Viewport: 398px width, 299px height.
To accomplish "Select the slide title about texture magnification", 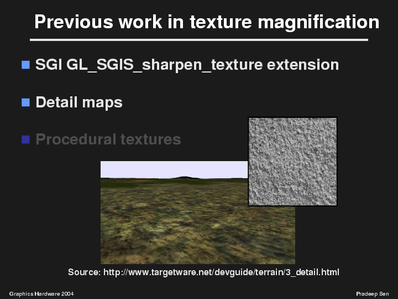I will 206,22.
